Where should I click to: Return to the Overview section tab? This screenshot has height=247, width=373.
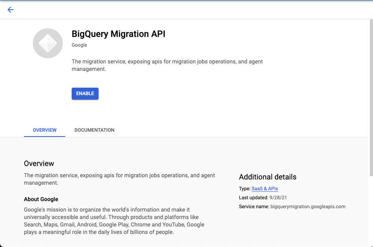point(44,130)
